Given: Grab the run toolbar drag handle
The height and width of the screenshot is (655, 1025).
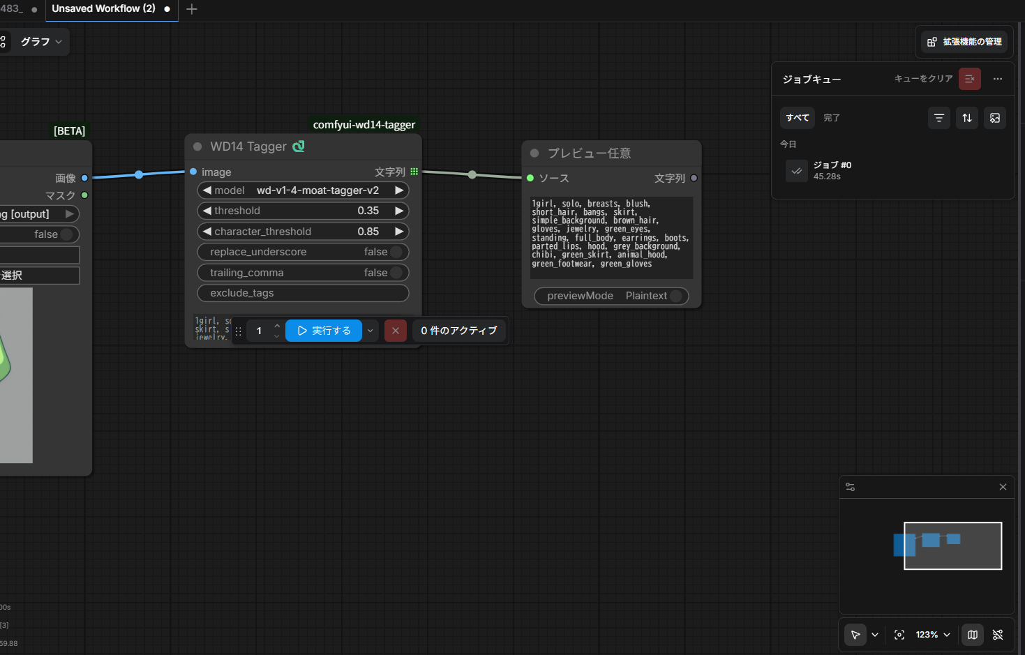Looking at the screenshot, I should tap(238, 331).
